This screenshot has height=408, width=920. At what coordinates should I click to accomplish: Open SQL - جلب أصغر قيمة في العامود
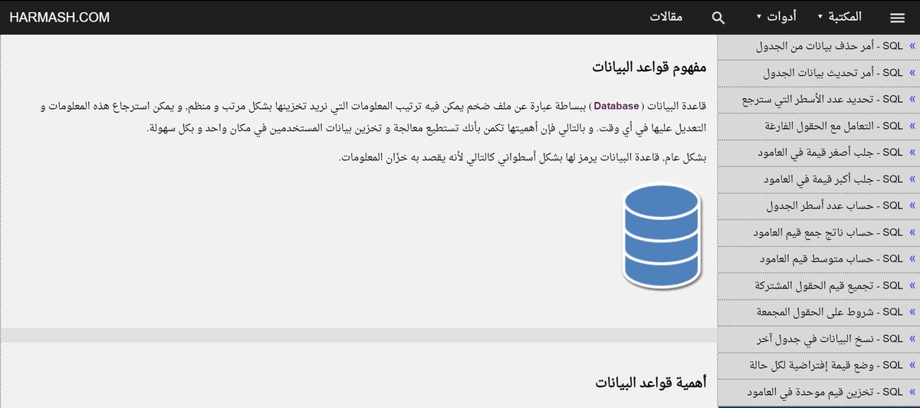pyautogui.click(x=819, y=153)
